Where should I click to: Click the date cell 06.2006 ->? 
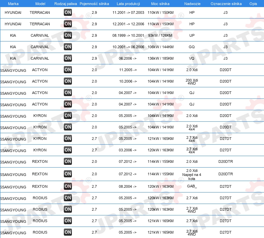tap(128, 58)
